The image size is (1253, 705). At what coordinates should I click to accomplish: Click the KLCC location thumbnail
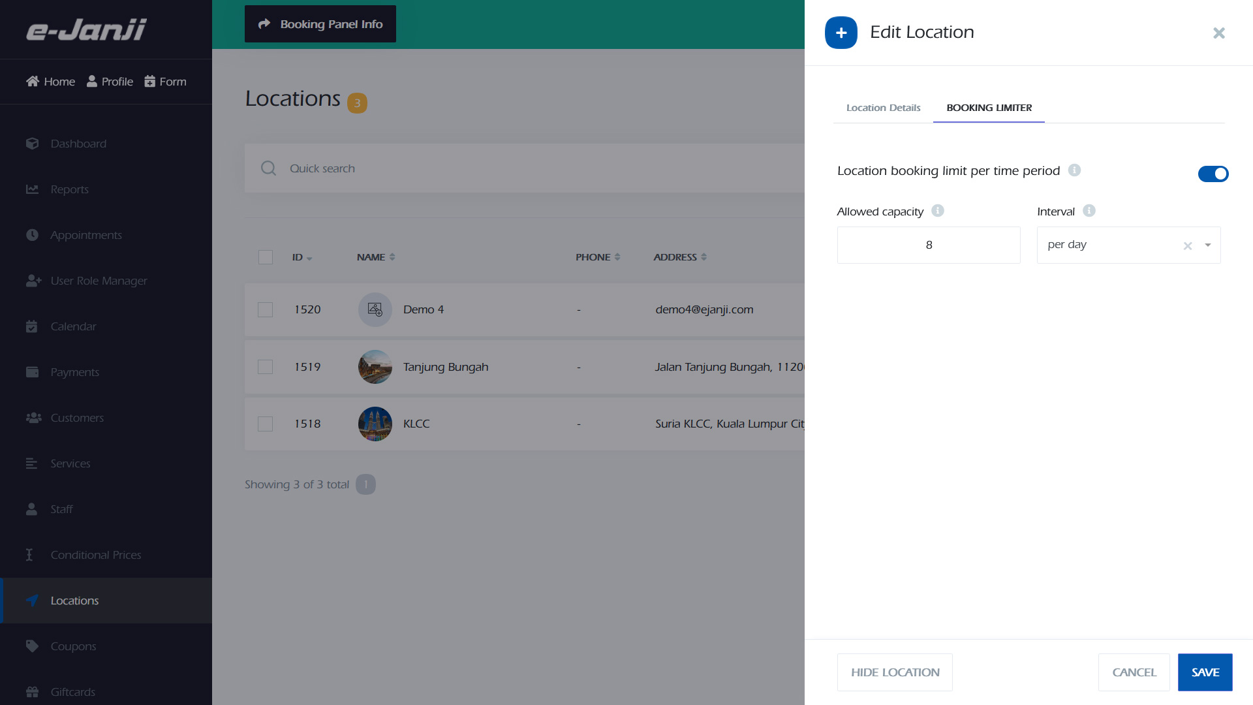tap(375, 424)
